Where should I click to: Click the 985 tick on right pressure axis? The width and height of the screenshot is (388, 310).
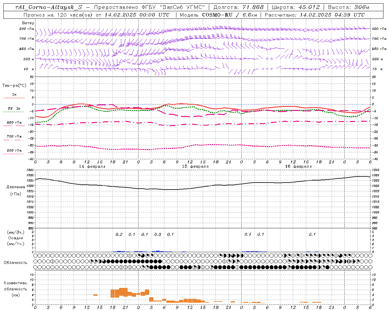coord(375,228)
